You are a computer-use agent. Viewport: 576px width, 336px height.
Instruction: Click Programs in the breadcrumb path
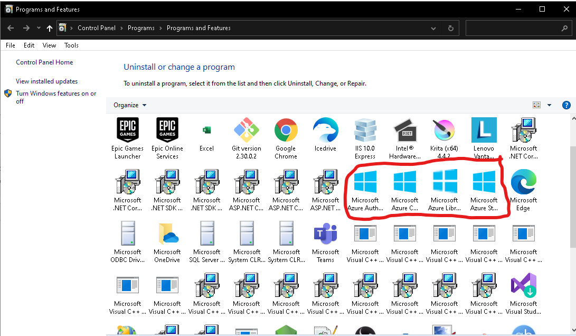tap(141, 28)
